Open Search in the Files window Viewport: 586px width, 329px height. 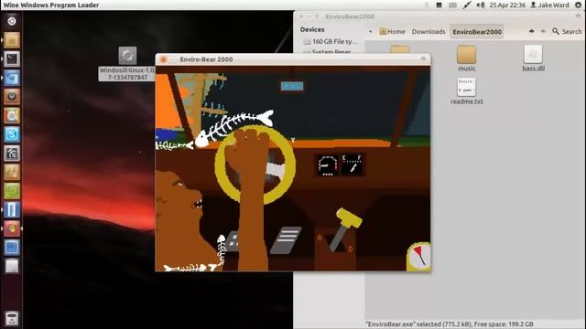pos(567,32)
